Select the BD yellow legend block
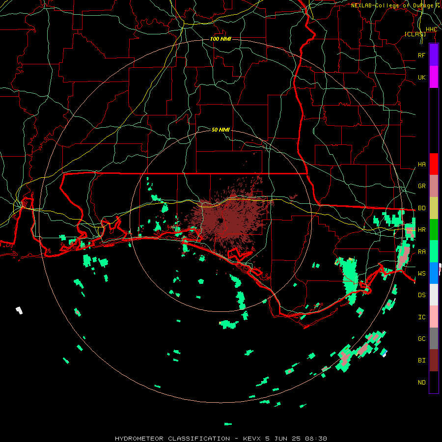Screen dimensions: 442x442 (x=434, y=208)
